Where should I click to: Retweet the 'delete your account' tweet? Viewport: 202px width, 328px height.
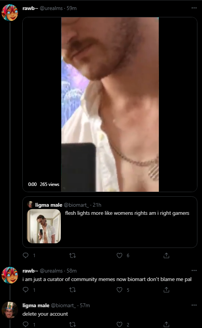73,325
